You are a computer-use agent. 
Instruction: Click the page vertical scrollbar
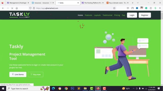point(162,16)
